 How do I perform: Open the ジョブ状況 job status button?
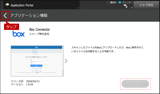click(146, 5)
